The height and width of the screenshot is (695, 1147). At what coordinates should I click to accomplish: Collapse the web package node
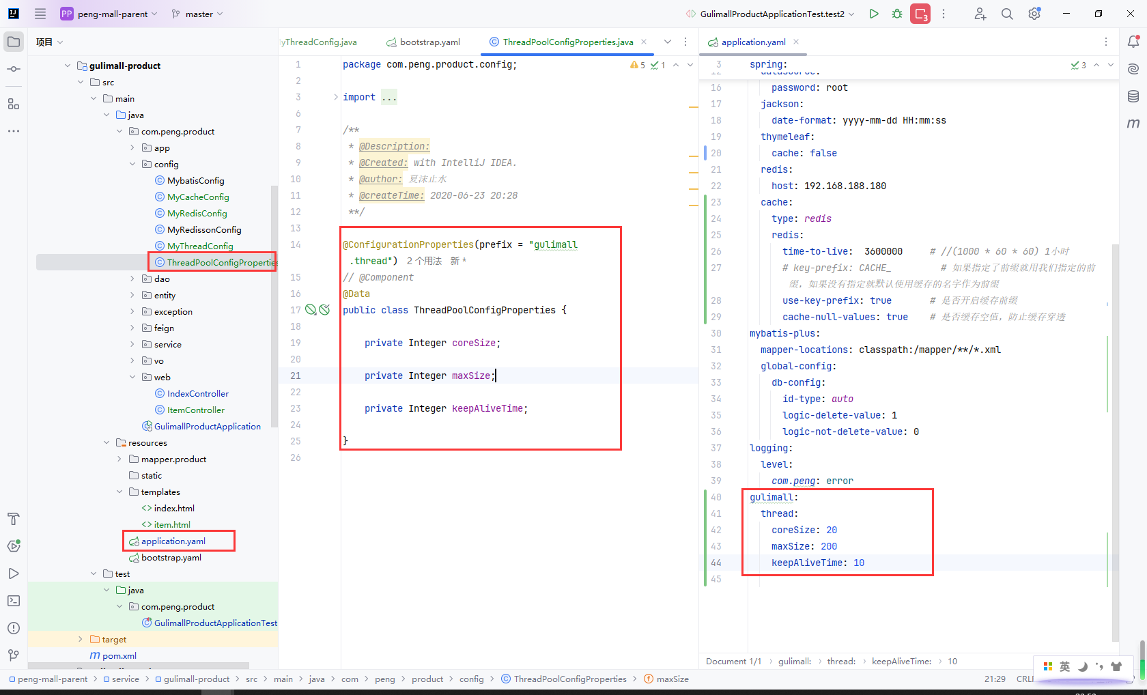point(132,377)
